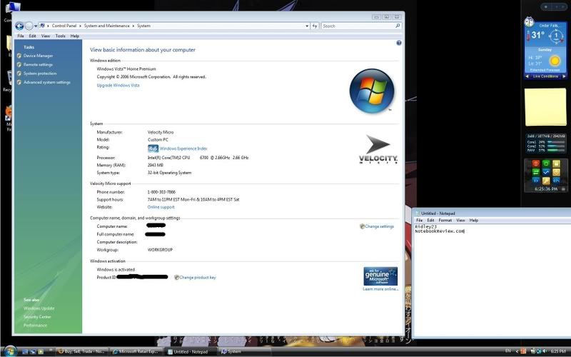Click the network icon in system tray
Viewport: 571px width, 357px height.
(x=540, y=351)
